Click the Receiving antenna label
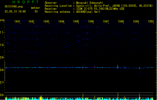 coord(57,12)
